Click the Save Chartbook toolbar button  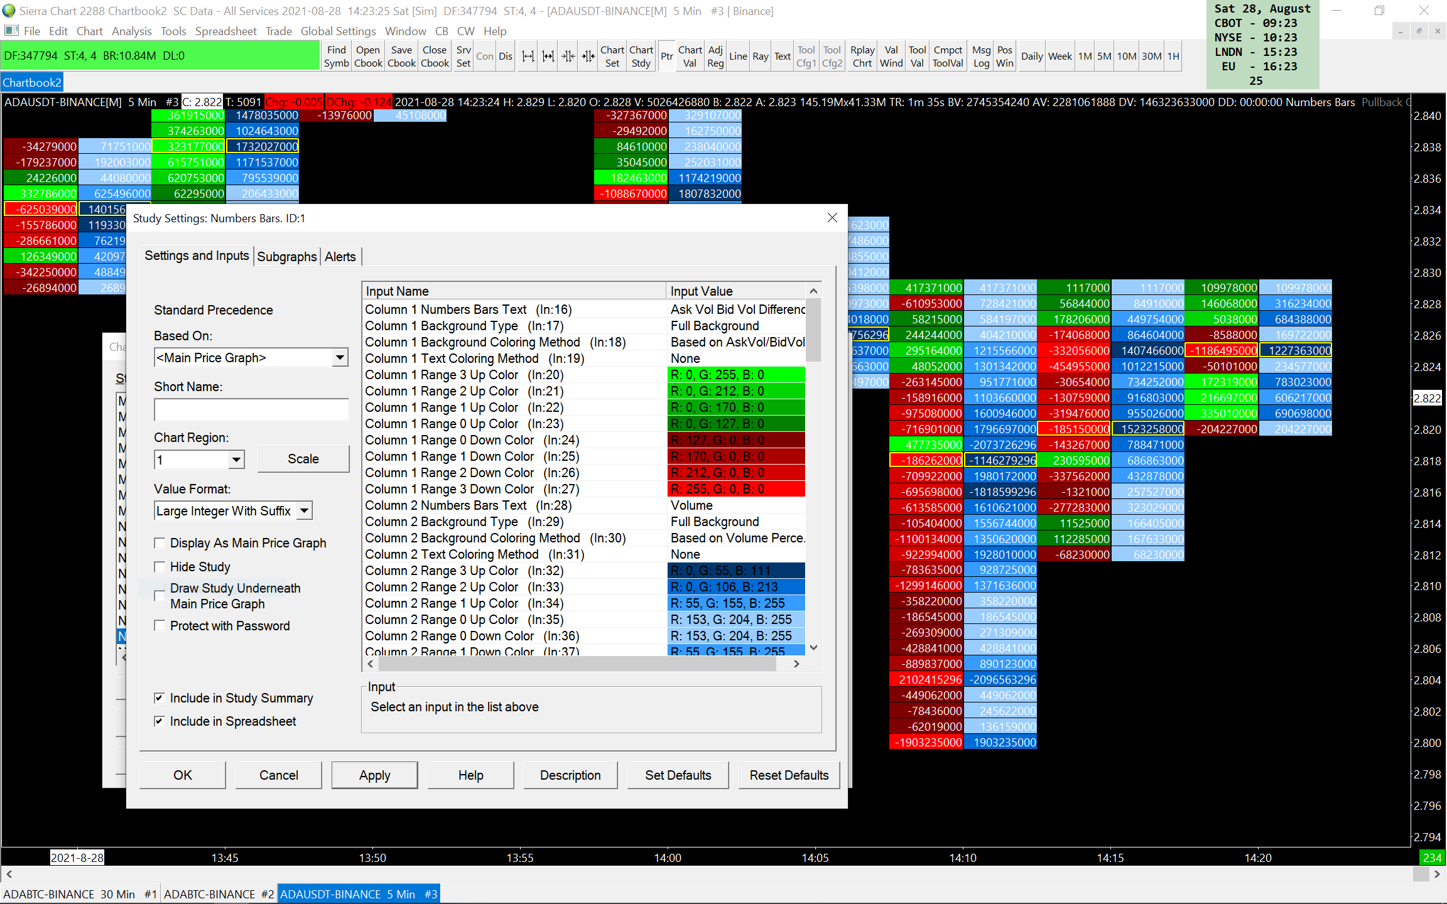point(401,56)
